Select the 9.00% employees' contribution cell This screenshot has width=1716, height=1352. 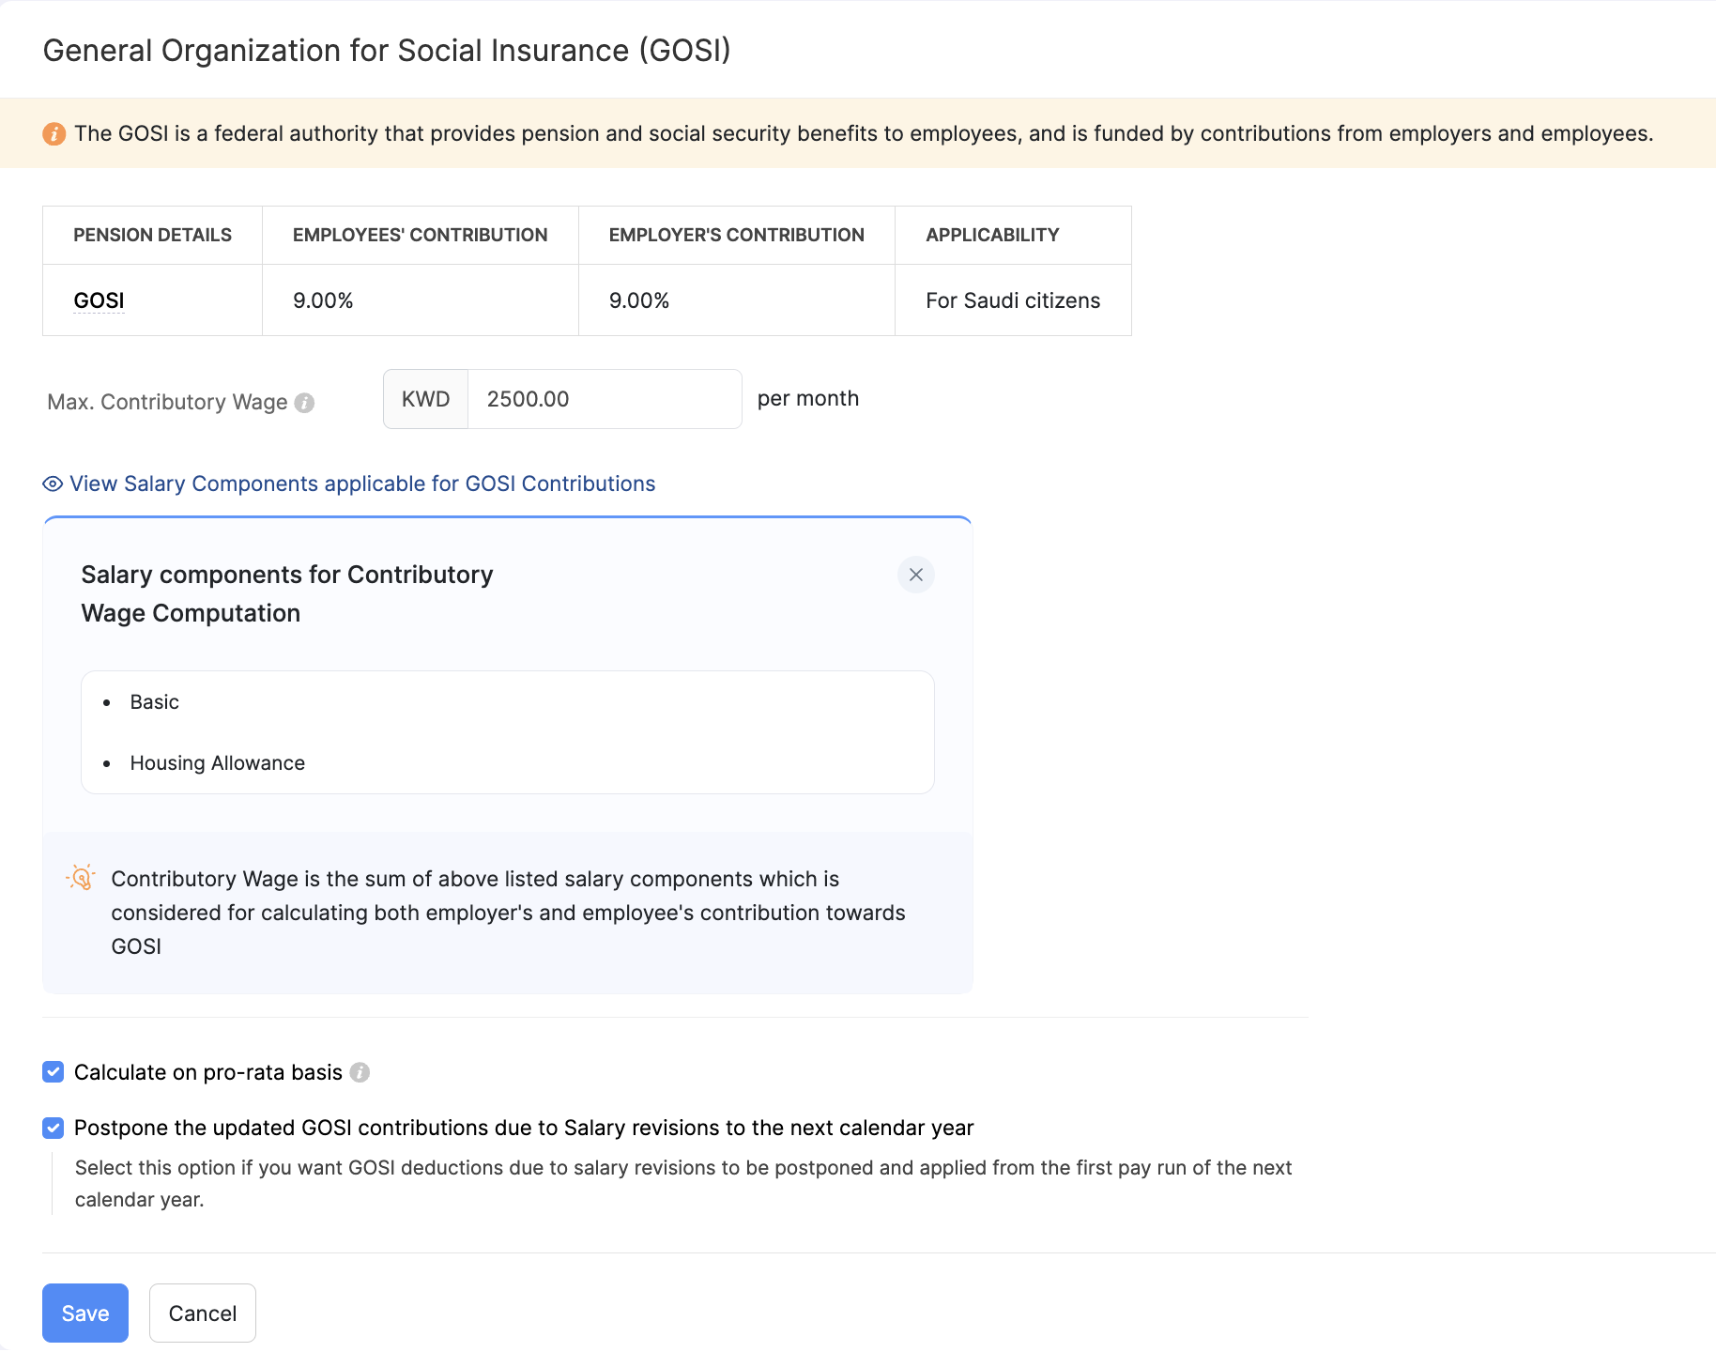coord(323,300)
